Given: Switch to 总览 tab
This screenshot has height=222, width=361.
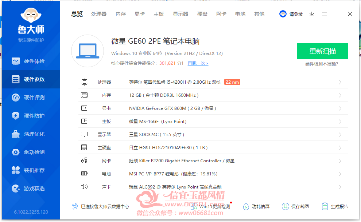Looking at the screenshot, I should 77,14.
